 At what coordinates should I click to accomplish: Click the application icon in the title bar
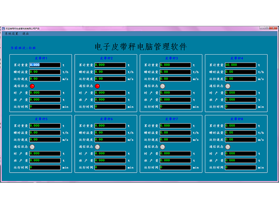pyautogui.click(x=3, y=29)
